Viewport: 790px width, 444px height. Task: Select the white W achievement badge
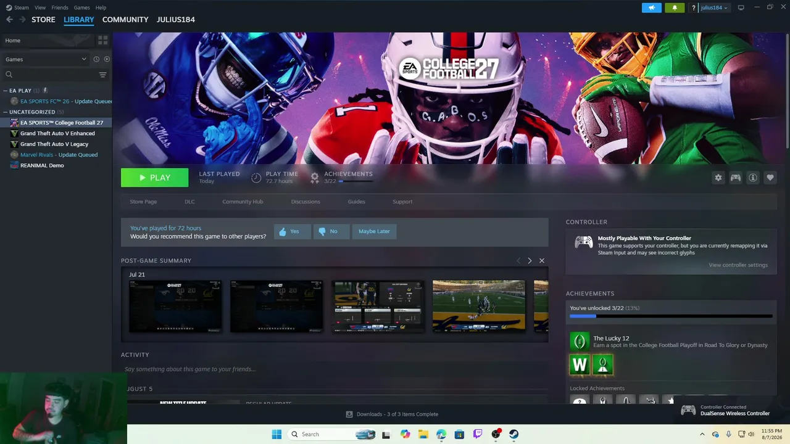(x=580, y=364)
